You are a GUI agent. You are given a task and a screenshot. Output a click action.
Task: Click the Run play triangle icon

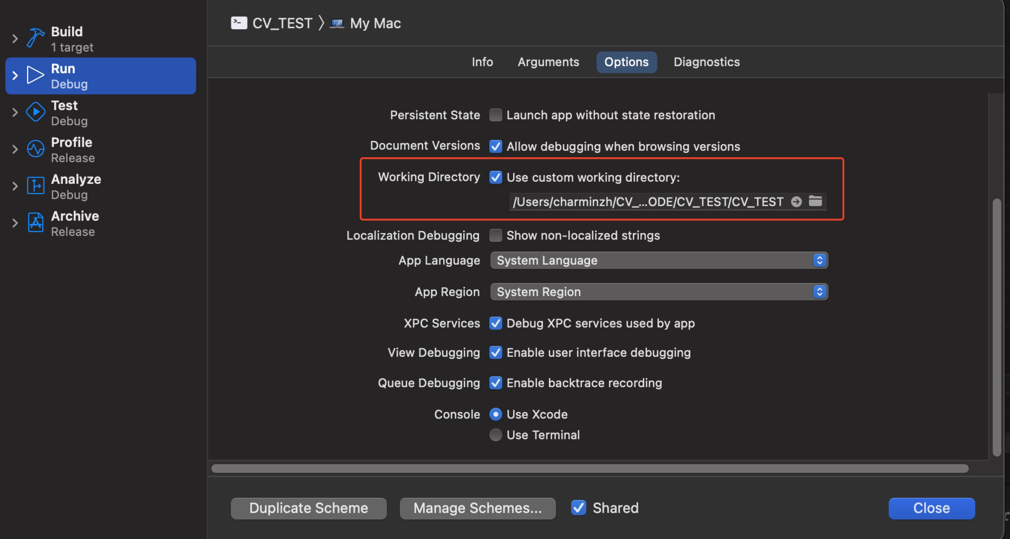[36, 75]
